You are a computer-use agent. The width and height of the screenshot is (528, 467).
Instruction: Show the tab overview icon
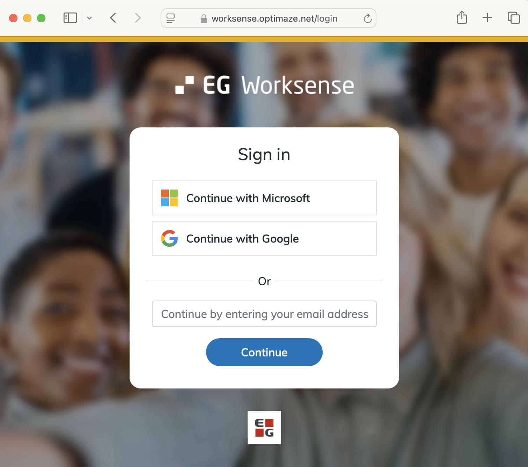(x=514, y=18)
